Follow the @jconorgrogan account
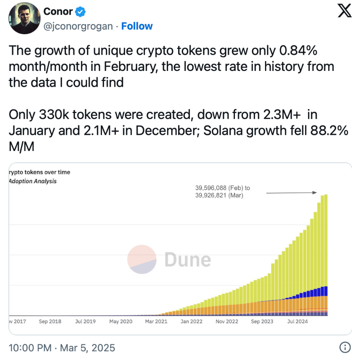The image size is (352, 355). click(137, 26)
